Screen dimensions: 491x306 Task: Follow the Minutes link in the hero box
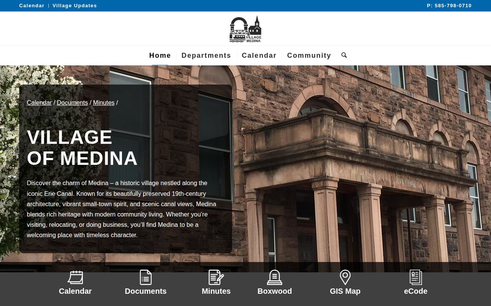click(x=104, y=103)
